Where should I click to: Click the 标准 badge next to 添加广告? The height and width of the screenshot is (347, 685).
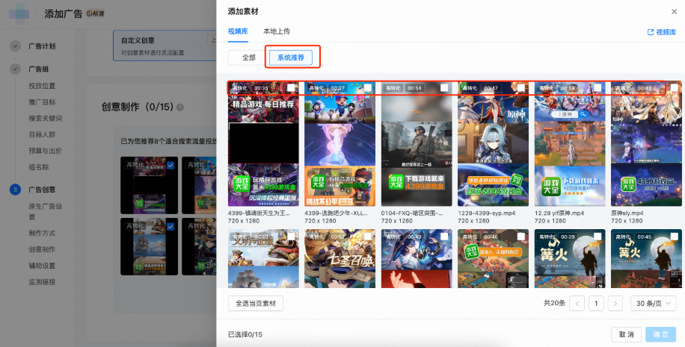pos(95,13)
